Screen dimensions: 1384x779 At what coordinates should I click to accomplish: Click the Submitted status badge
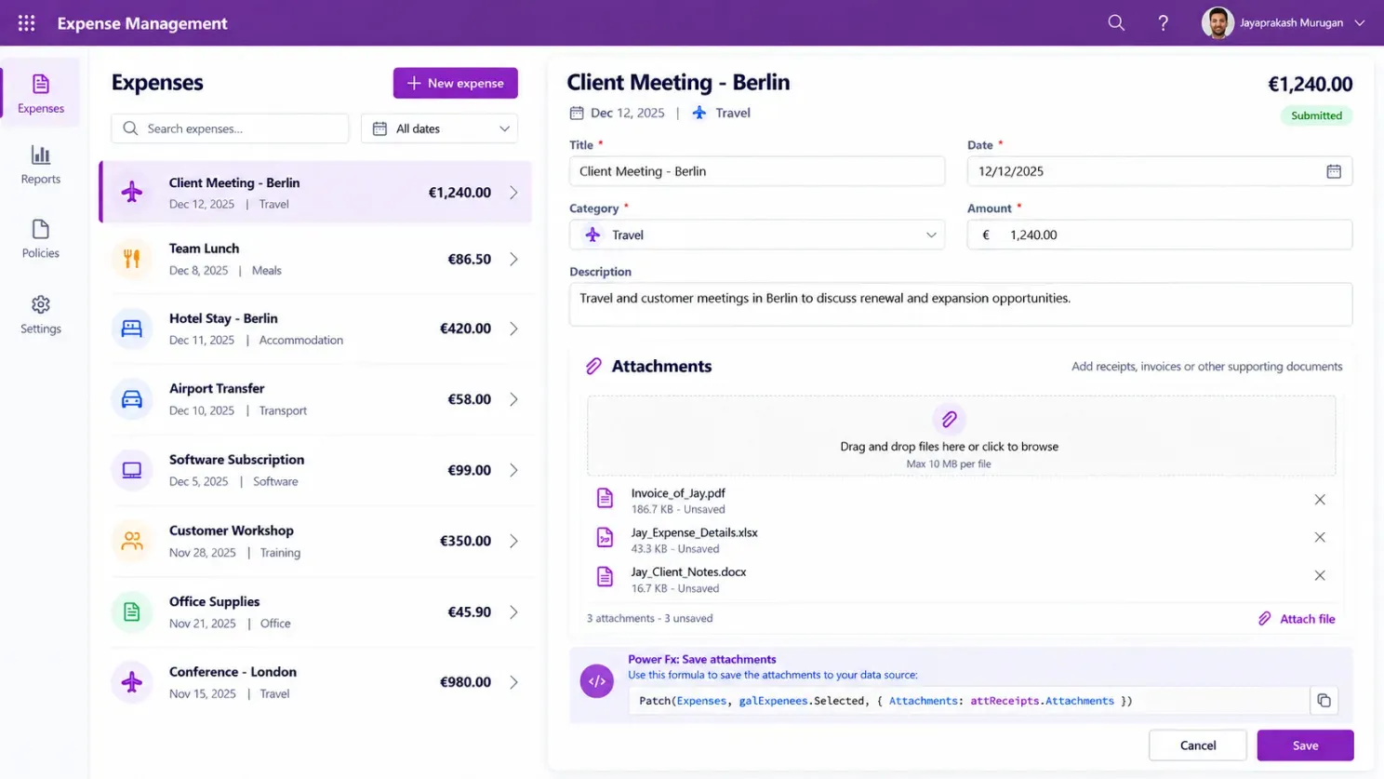pyautogui.click(x=1316, y=115)
